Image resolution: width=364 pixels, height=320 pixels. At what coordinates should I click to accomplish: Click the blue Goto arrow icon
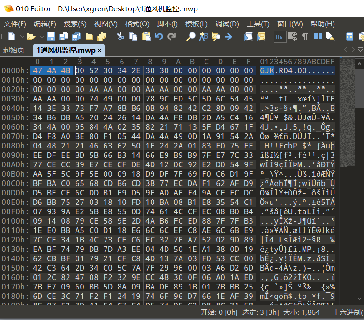[228, 37]
